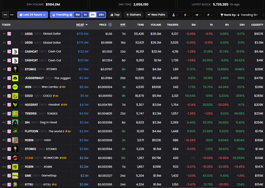265x188 pixels.
Task: Open the Rank by Trending 6H dropdown
Action: (x=239, y=15)
